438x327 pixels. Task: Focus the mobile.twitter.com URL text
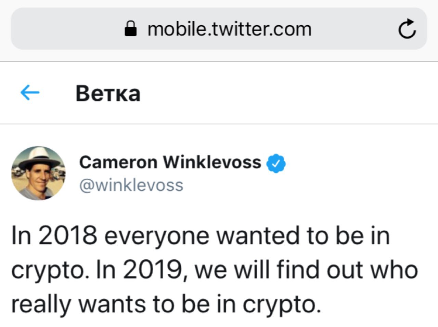pos(229,29)
